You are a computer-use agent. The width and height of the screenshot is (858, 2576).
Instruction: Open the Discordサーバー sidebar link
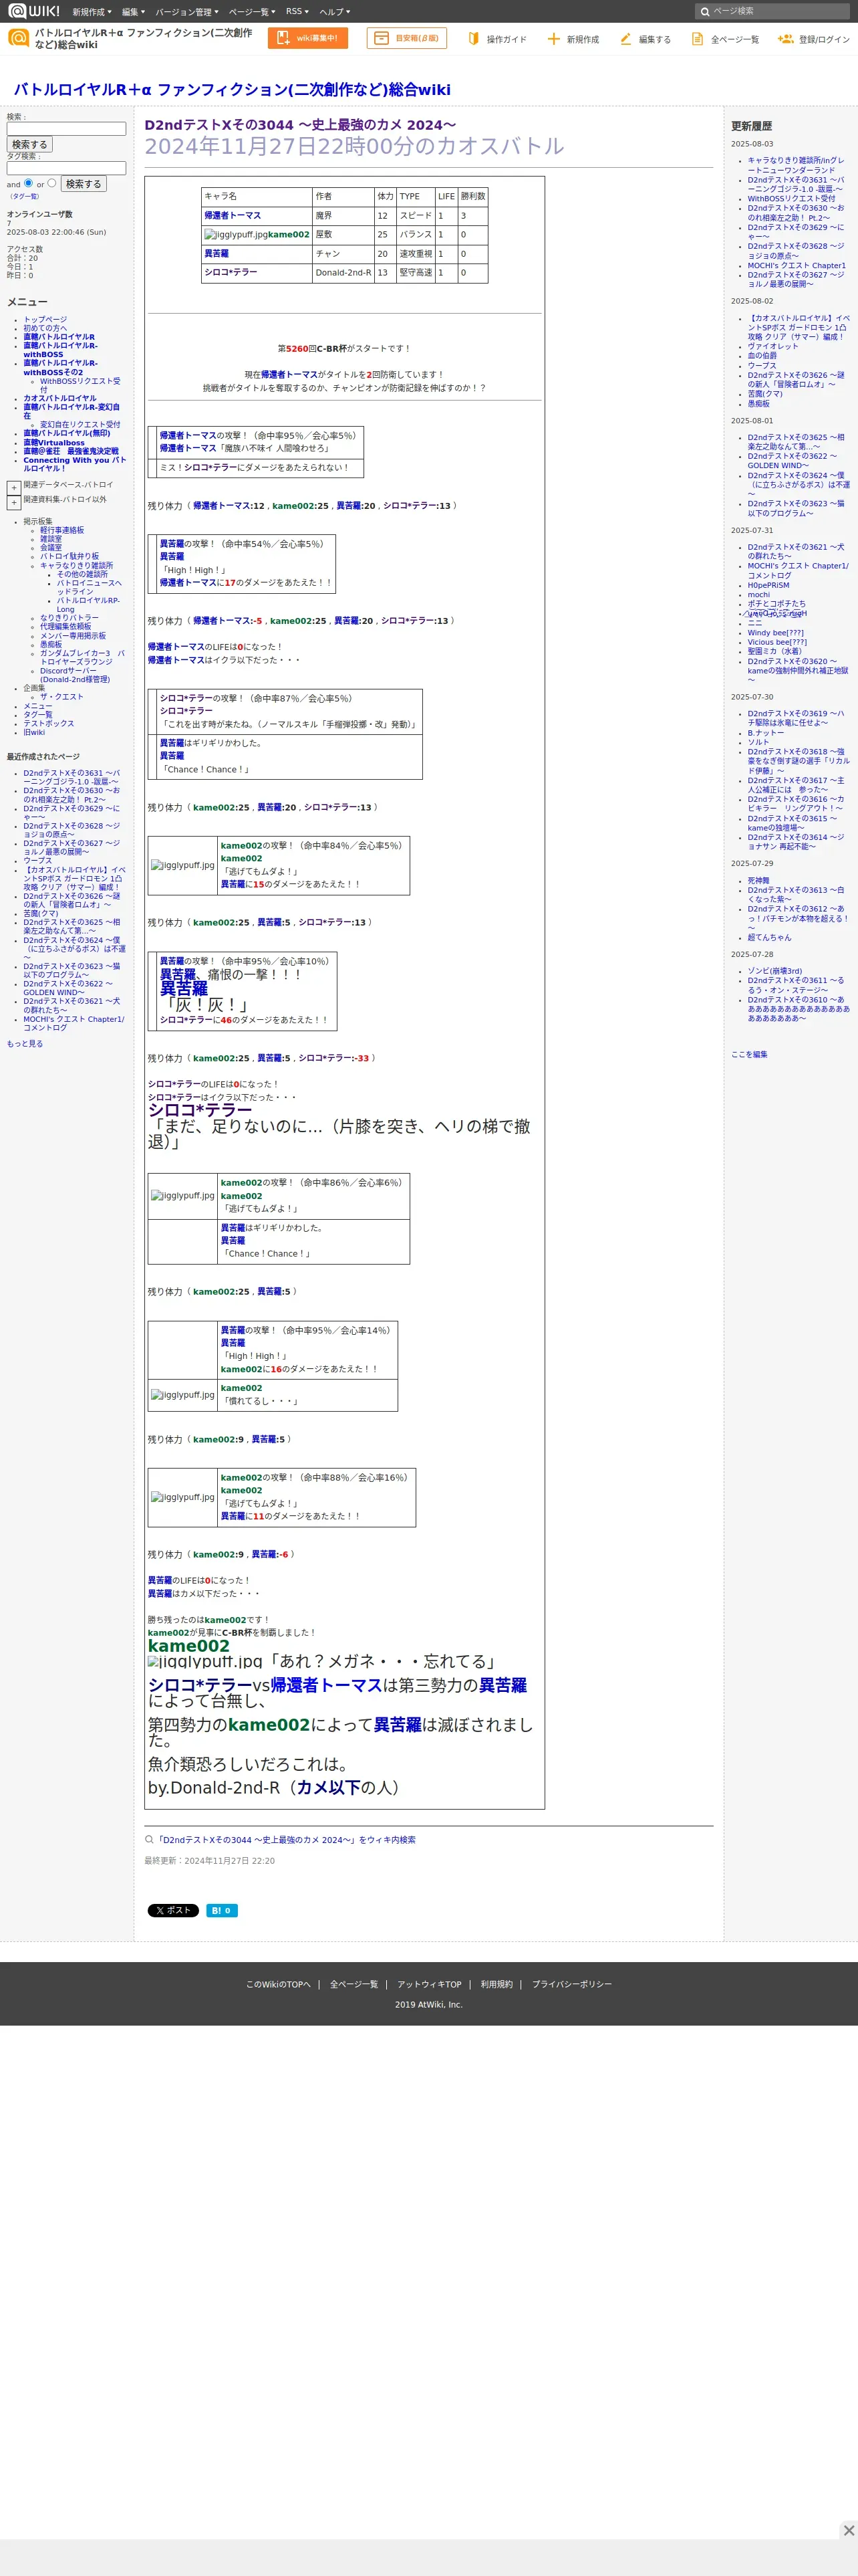tap(75, 675)
